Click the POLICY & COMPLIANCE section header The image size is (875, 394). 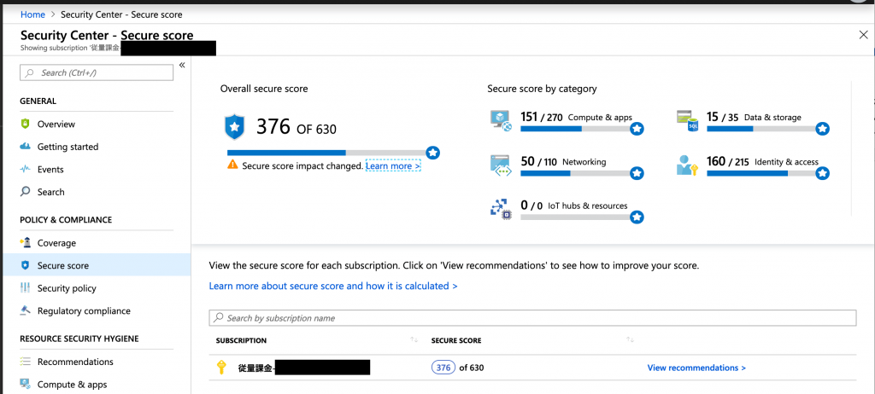66,219
